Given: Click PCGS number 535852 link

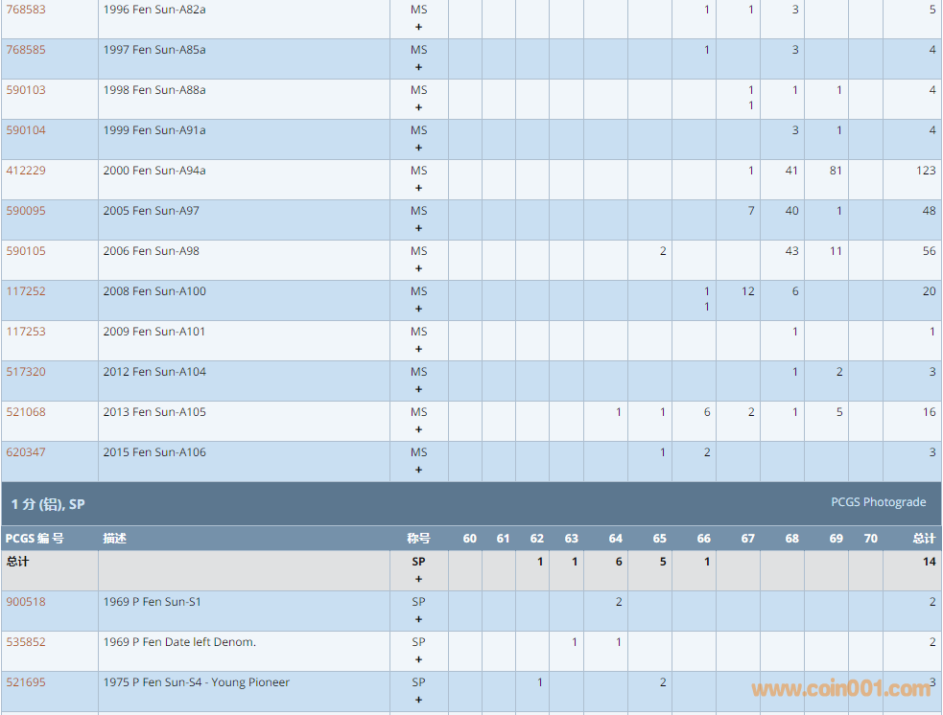Looking at the screenshot, I should (26, 642).
